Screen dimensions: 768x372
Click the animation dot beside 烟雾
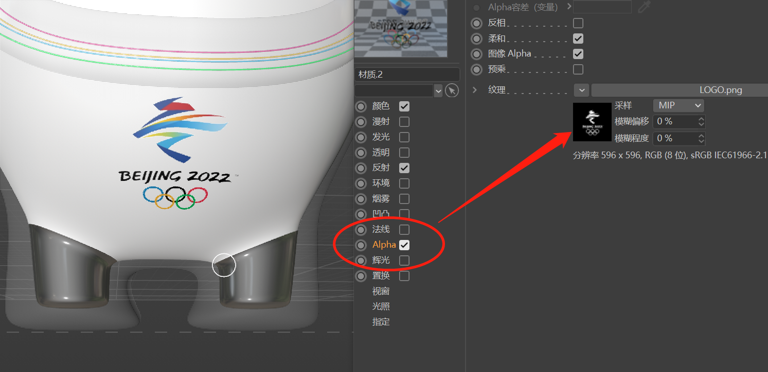point(362,199)
